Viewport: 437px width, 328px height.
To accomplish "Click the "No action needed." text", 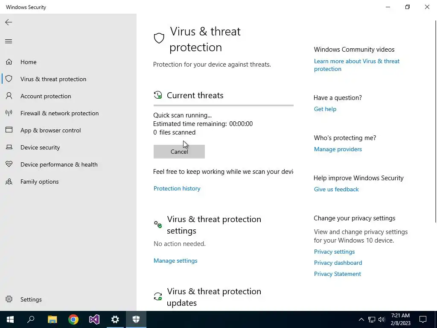I will 180,244.
